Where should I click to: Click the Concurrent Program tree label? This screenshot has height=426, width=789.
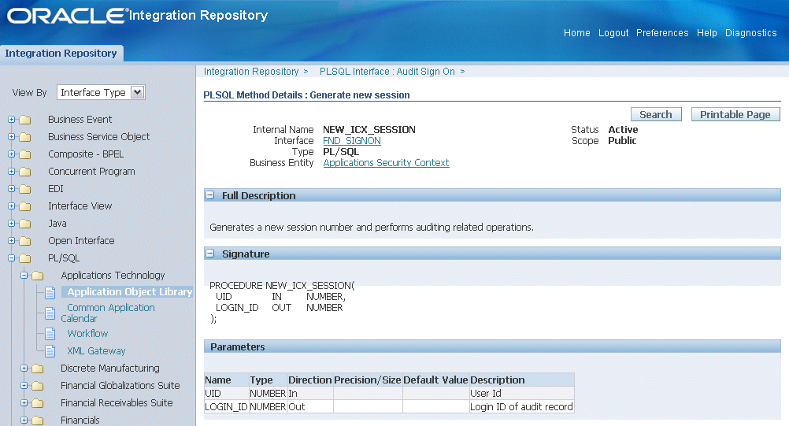[91, 172]
